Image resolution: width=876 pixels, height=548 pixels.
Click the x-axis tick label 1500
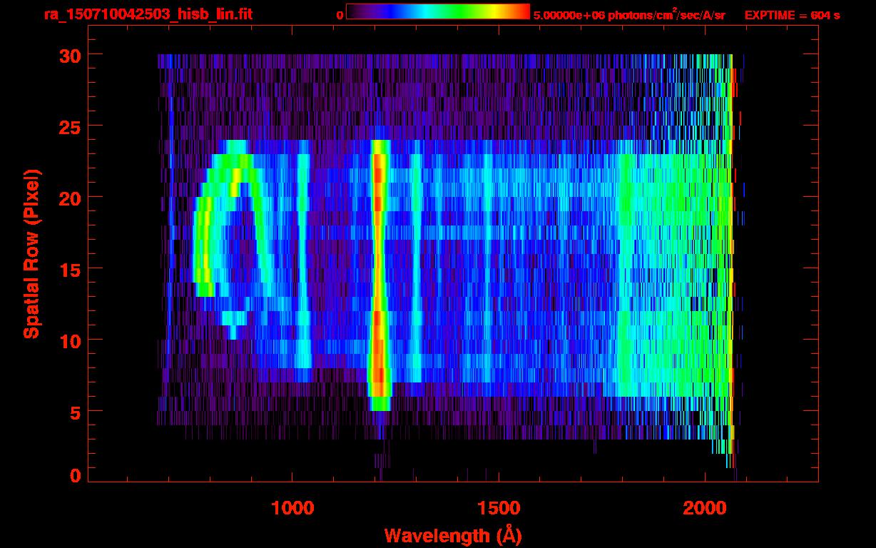click(x=498, y=508)
